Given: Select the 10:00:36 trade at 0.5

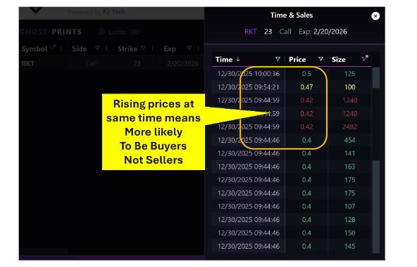Looking at the screenshot, I should [292, 74].
